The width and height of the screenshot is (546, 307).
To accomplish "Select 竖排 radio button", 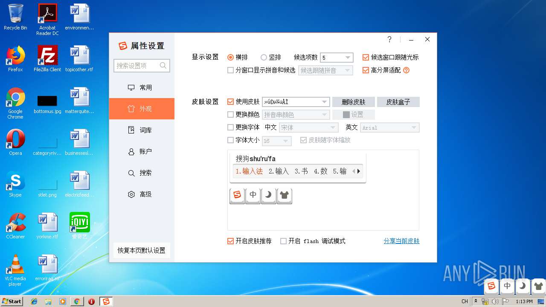I will (264, 57).
